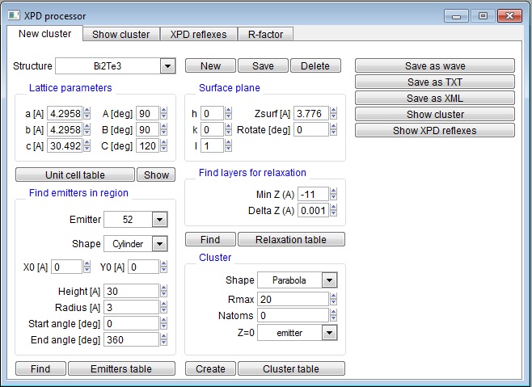This screenshot has height=387, width=532.
Task: Click the stepper arrows on Natoms field
Action: point(334,315)
